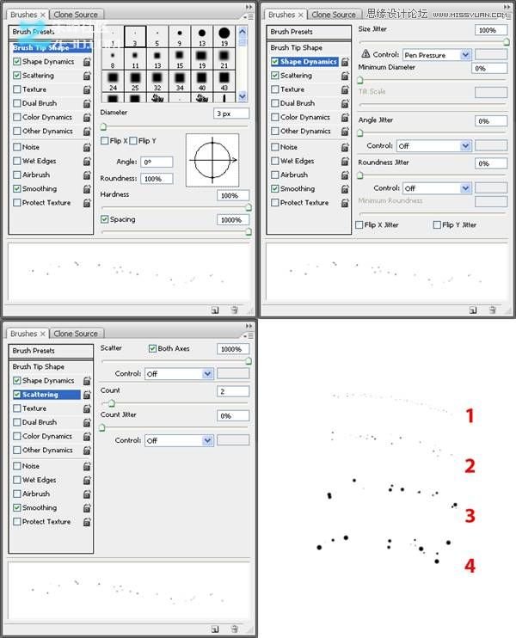Open Brush Presets in the Diameter panel
The width and height of the screenshot is (516, 638).
[34, 32]
